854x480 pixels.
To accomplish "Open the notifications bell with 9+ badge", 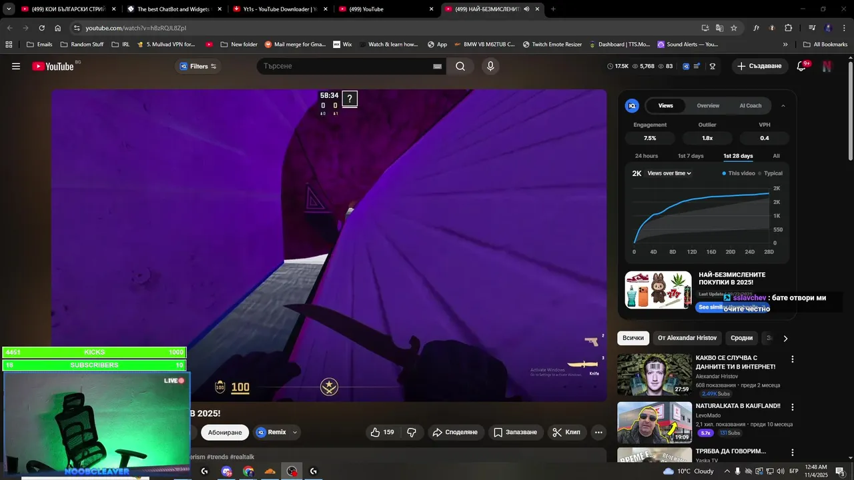I will (x=802, y=66).
